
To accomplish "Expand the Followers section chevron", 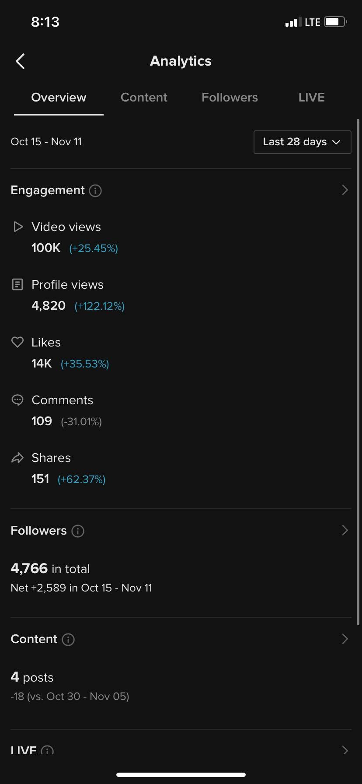I will [x=345, y=530].
